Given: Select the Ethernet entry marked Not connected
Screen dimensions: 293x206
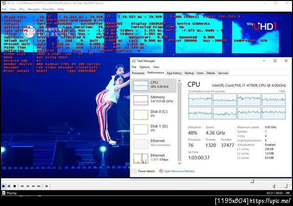Looking at the screenshot, I should [x=154, y=144].
